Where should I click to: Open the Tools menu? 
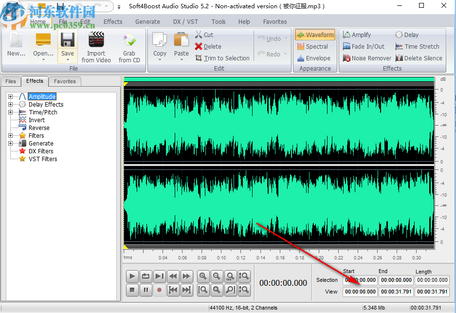(x=218, y=21)
